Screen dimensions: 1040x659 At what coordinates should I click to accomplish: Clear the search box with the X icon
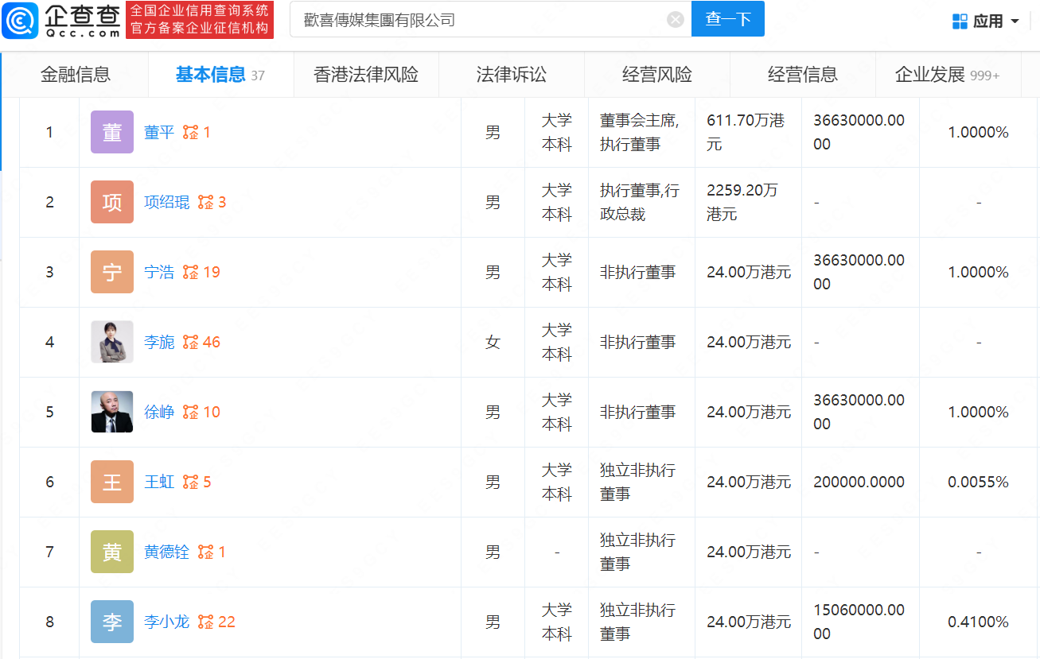click(x=676, y=20)
